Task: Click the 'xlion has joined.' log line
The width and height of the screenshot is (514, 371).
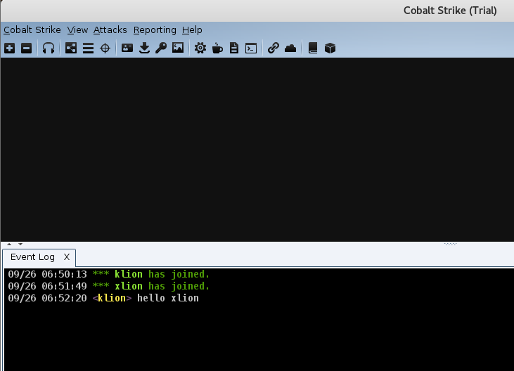Action: (108, 286)
